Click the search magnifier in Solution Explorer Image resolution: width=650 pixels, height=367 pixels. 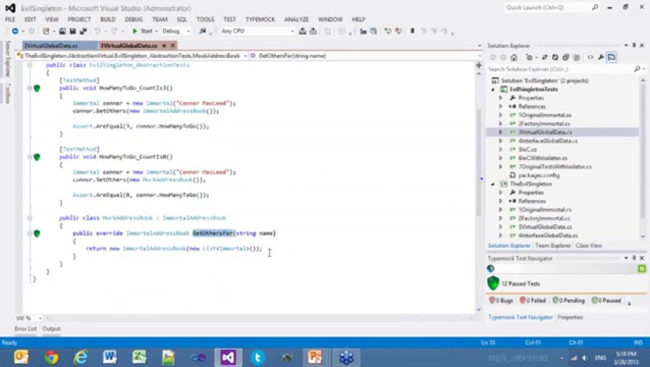point(636,69)
